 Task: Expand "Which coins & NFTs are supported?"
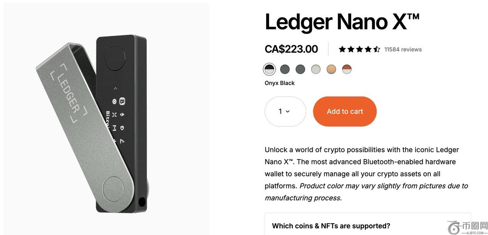(330, 226)
